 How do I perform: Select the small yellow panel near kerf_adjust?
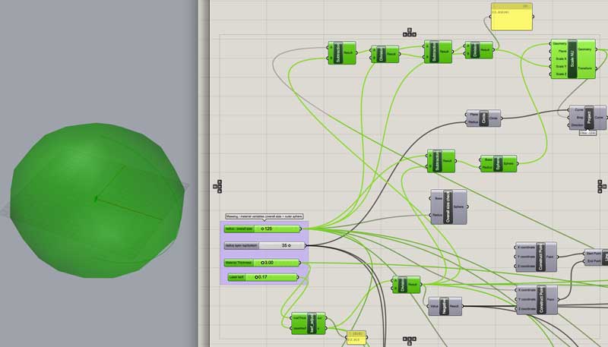356,337
